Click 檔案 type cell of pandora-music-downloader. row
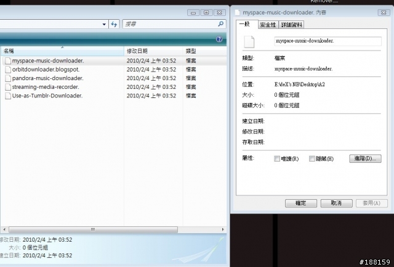 click(191, 78)
